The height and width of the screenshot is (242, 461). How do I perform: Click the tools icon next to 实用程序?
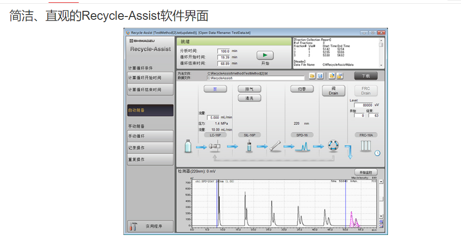click(133, 226)
